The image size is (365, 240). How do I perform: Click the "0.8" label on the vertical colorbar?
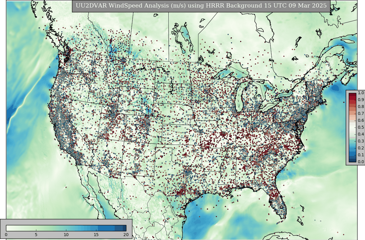(361, 107)
